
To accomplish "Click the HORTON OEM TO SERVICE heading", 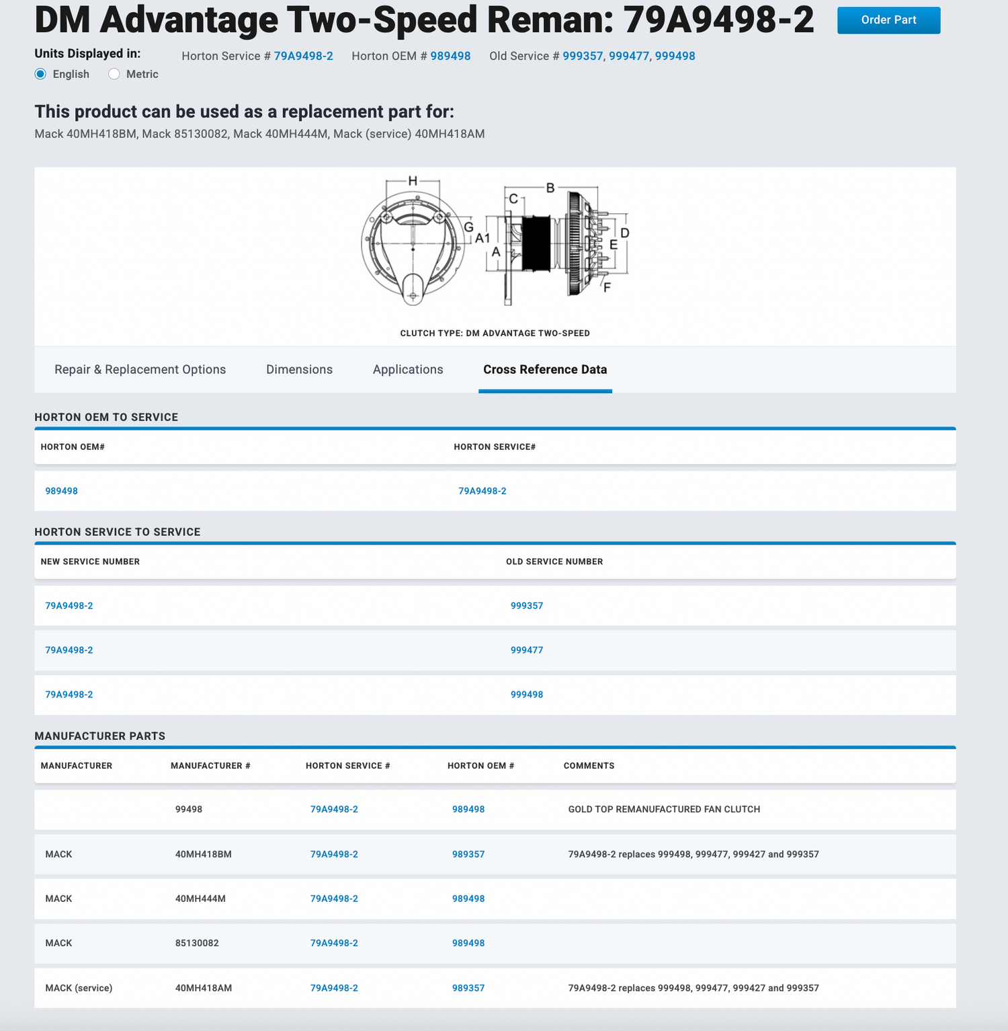I will click(106, 417).
